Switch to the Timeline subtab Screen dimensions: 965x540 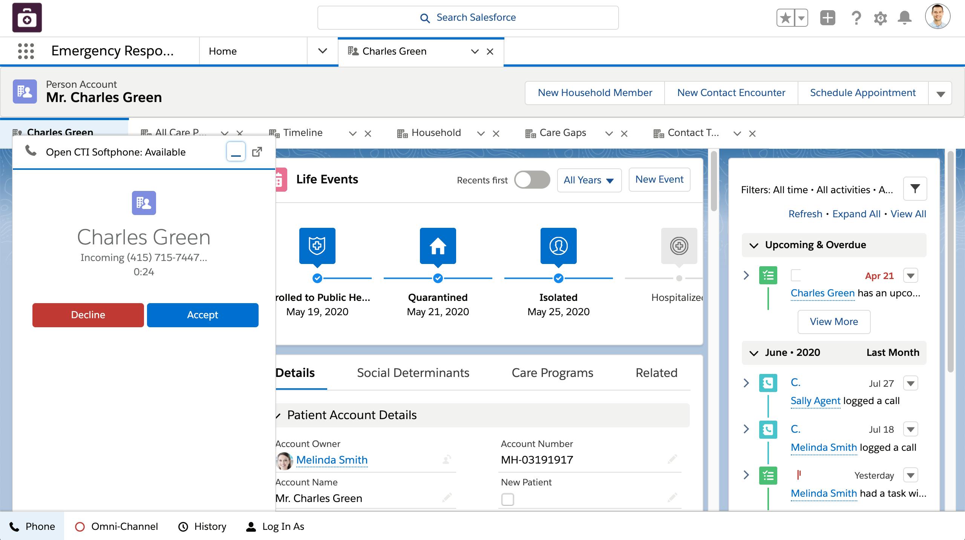coord(303,133)
